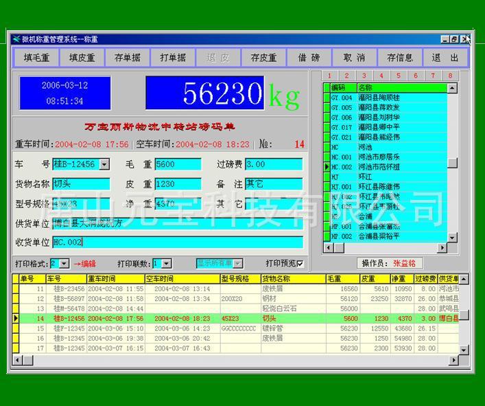Open the 存信息 save info function
The height and width of the screenshot is (406, 485).
(x=400, y=58)
